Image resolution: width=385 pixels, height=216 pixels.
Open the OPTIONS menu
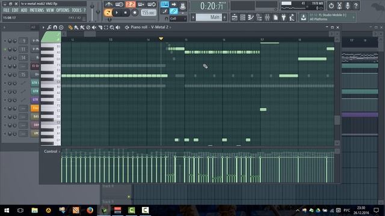[63, 10]
